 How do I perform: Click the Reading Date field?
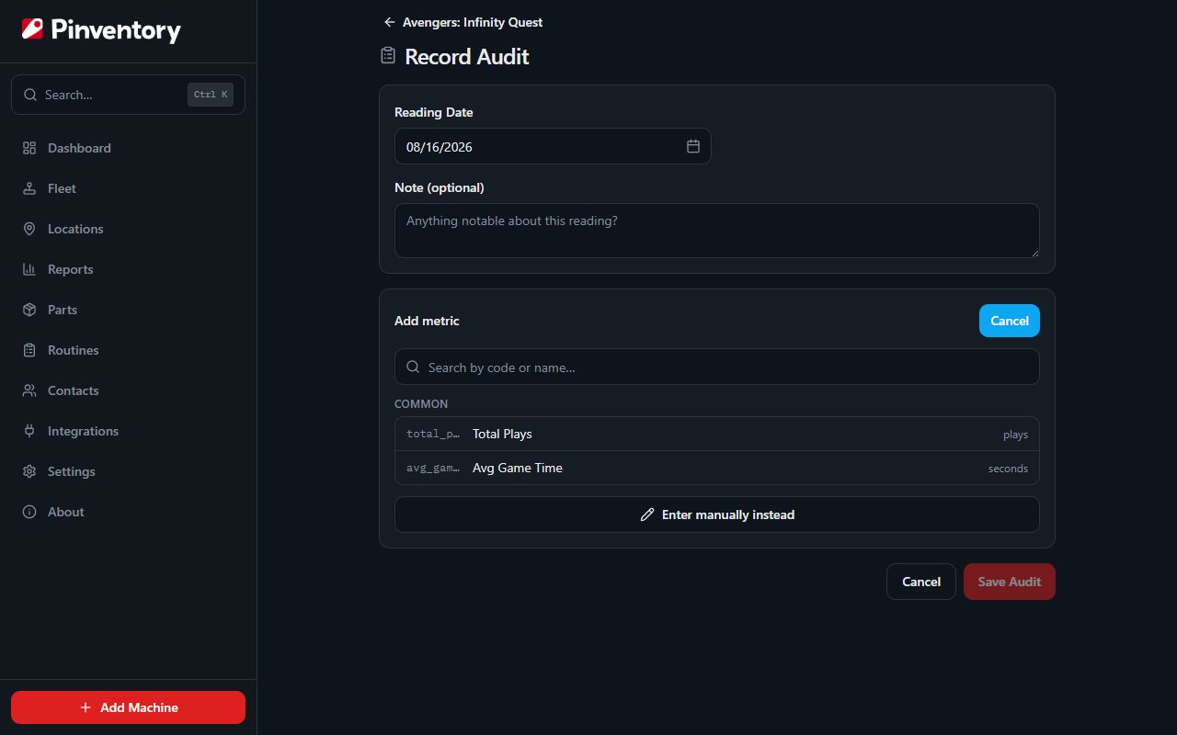[553, 146]
